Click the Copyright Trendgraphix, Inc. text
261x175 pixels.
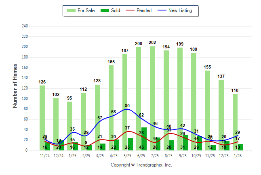click(141, 165)
